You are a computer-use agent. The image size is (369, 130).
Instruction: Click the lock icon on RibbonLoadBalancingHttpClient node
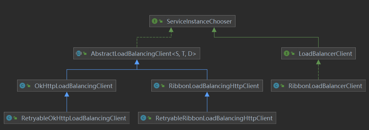[x=163, y=86]
